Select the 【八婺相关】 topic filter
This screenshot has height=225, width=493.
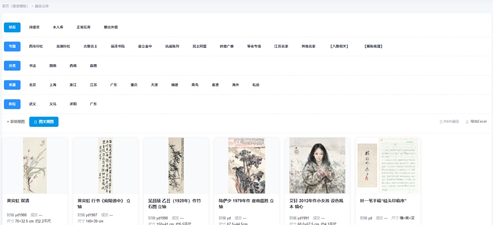[339, 46]
